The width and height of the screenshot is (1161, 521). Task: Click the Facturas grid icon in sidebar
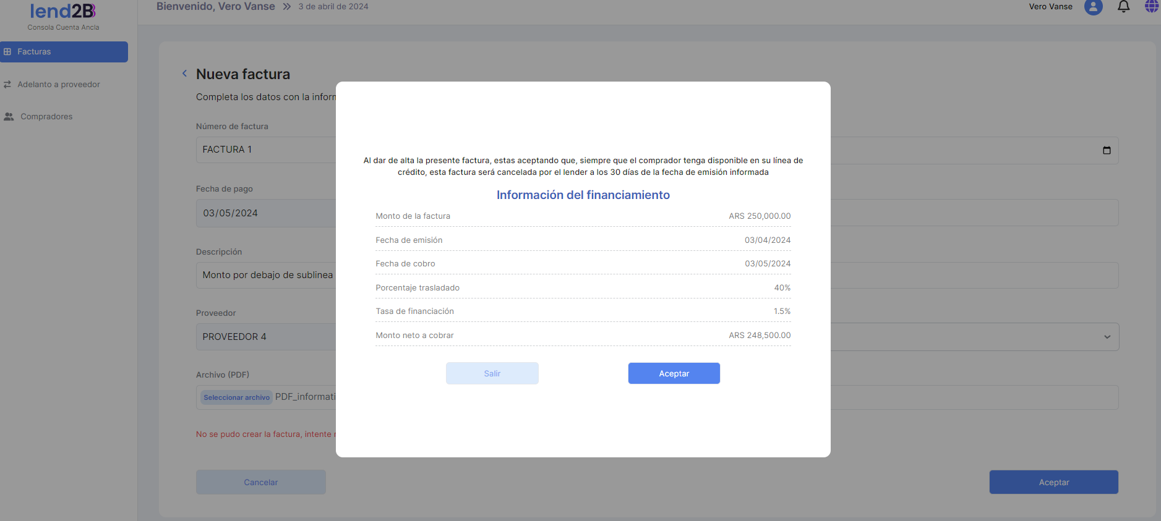click(x=7, y=52)
